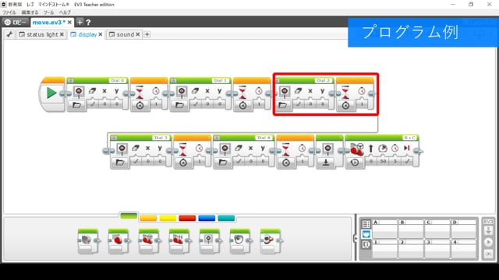
Task: Click the Download program button on EV3 controller
Action: (488, 231)
